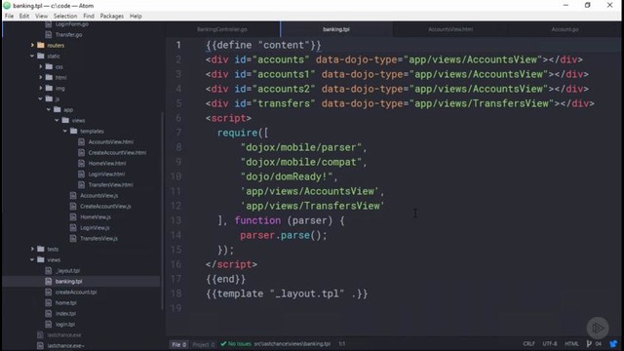
Task: Click the green No Issues checkmark
Action: [x=223, y=343]
